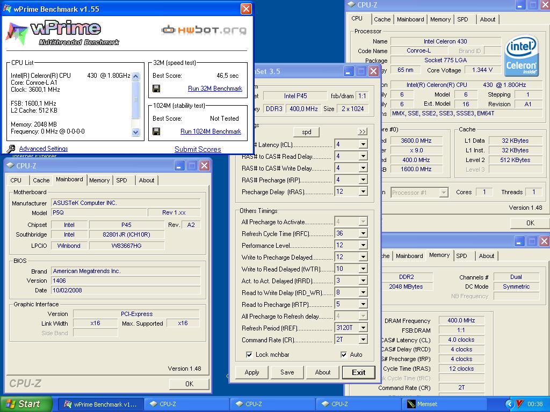The width and height of the screenshot is (550, 412).
Task: Select the SPD tab in the Memory CPU-Z window
Action: click(461, 256)
